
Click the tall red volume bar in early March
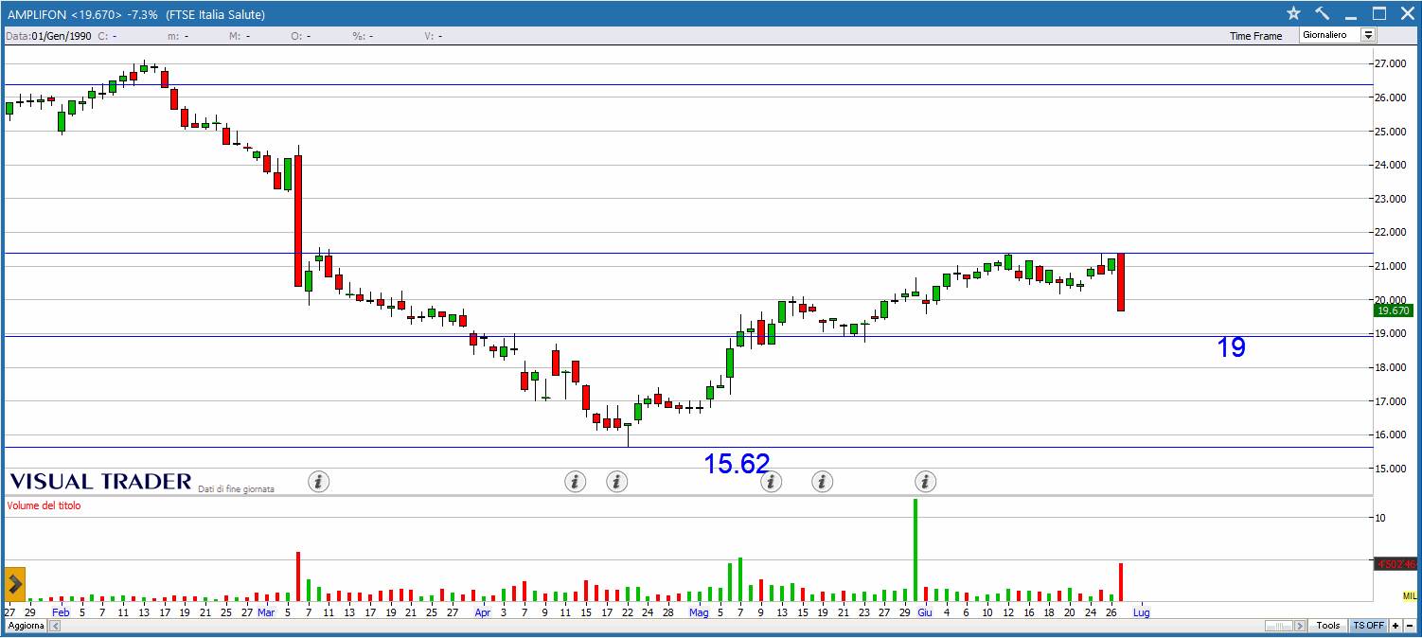pyautogui.click(x=298, y=576)
